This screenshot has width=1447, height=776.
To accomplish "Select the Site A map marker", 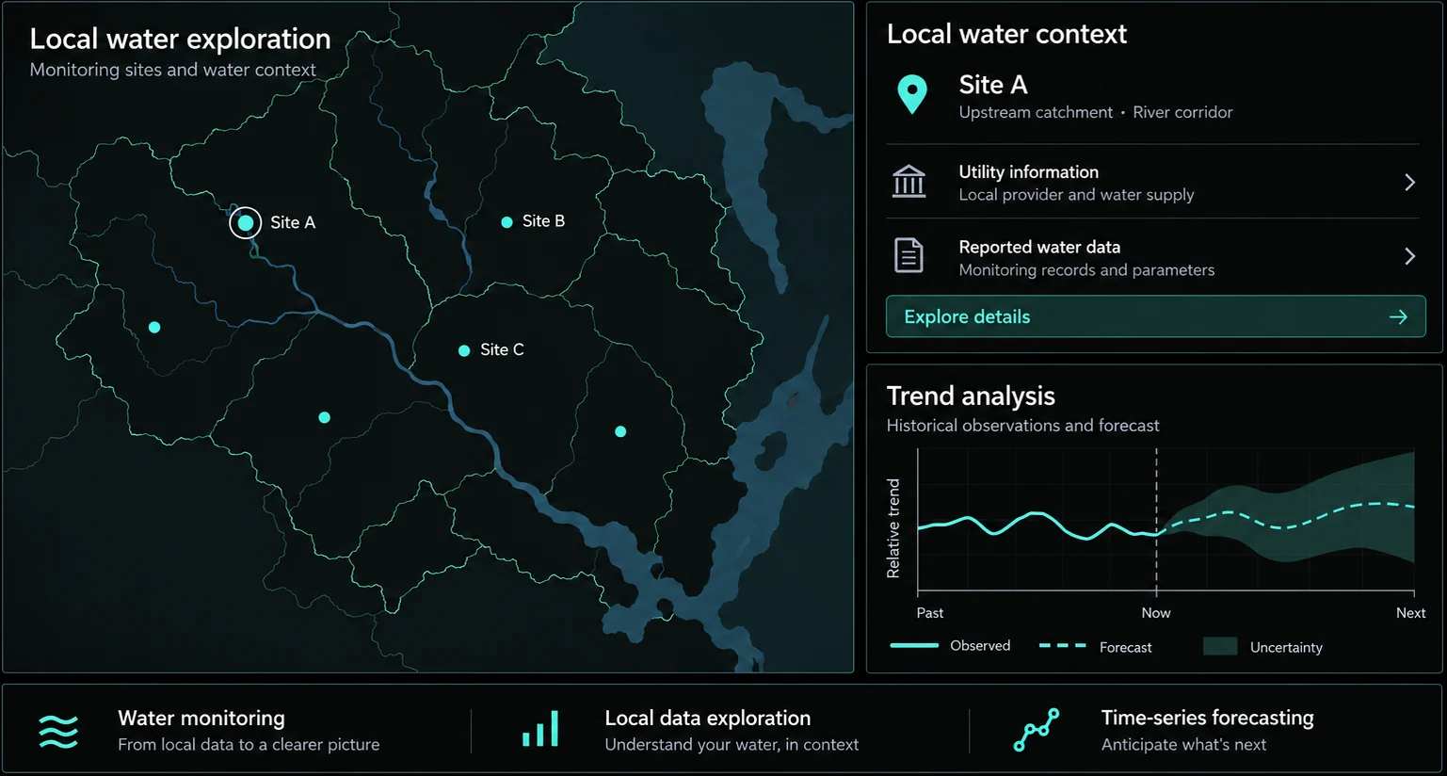I will click(246, 223).
